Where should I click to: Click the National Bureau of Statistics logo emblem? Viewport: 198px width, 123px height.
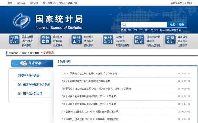[x=21, y=21]
